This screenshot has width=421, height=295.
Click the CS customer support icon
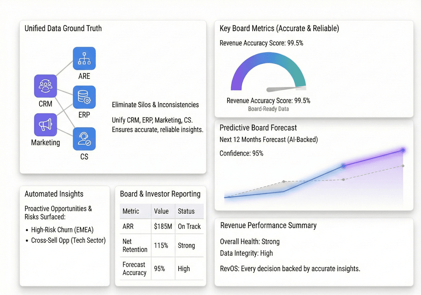tap(84, 139)
